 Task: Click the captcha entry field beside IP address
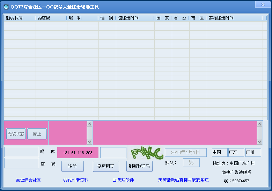[113, 153]
